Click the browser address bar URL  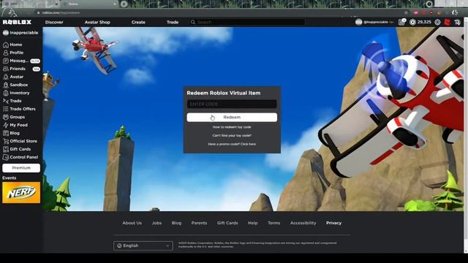pyautogui.click(x=61, y=13)
